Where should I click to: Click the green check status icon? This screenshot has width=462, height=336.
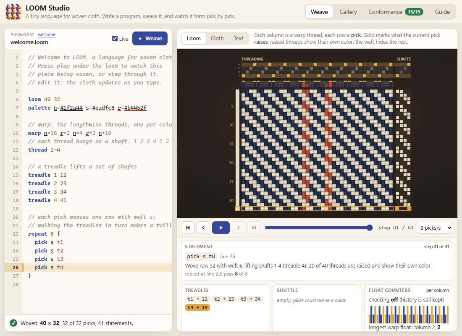click(x=13, y=323)
